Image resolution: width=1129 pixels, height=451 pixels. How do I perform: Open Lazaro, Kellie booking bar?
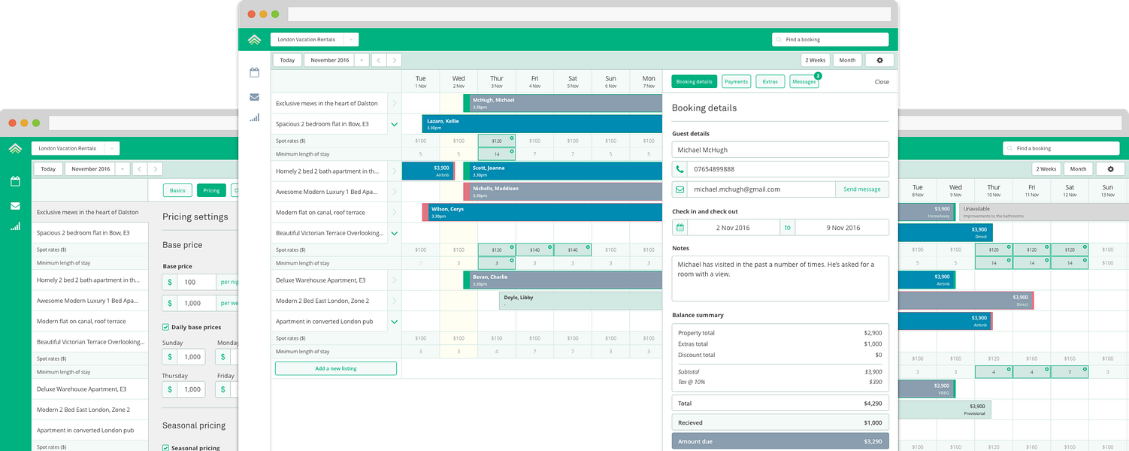pos(542,124)
